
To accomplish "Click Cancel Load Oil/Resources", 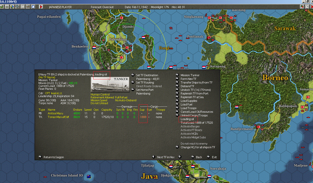I will pyautogui.click(x=197, y=112).
